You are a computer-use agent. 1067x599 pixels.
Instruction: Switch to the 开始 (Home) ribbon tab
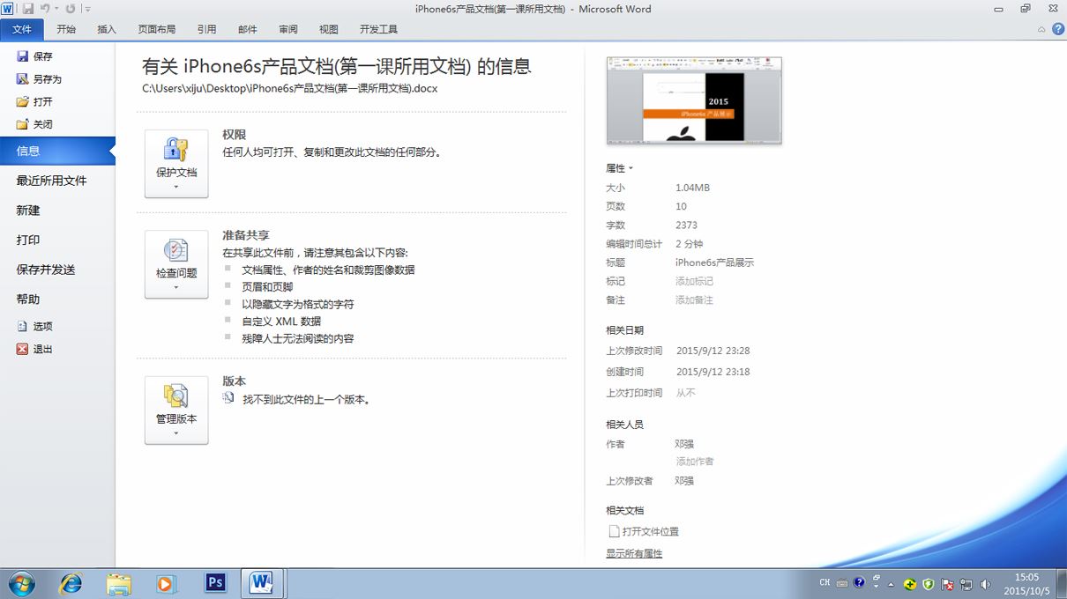tap(66, 29)
